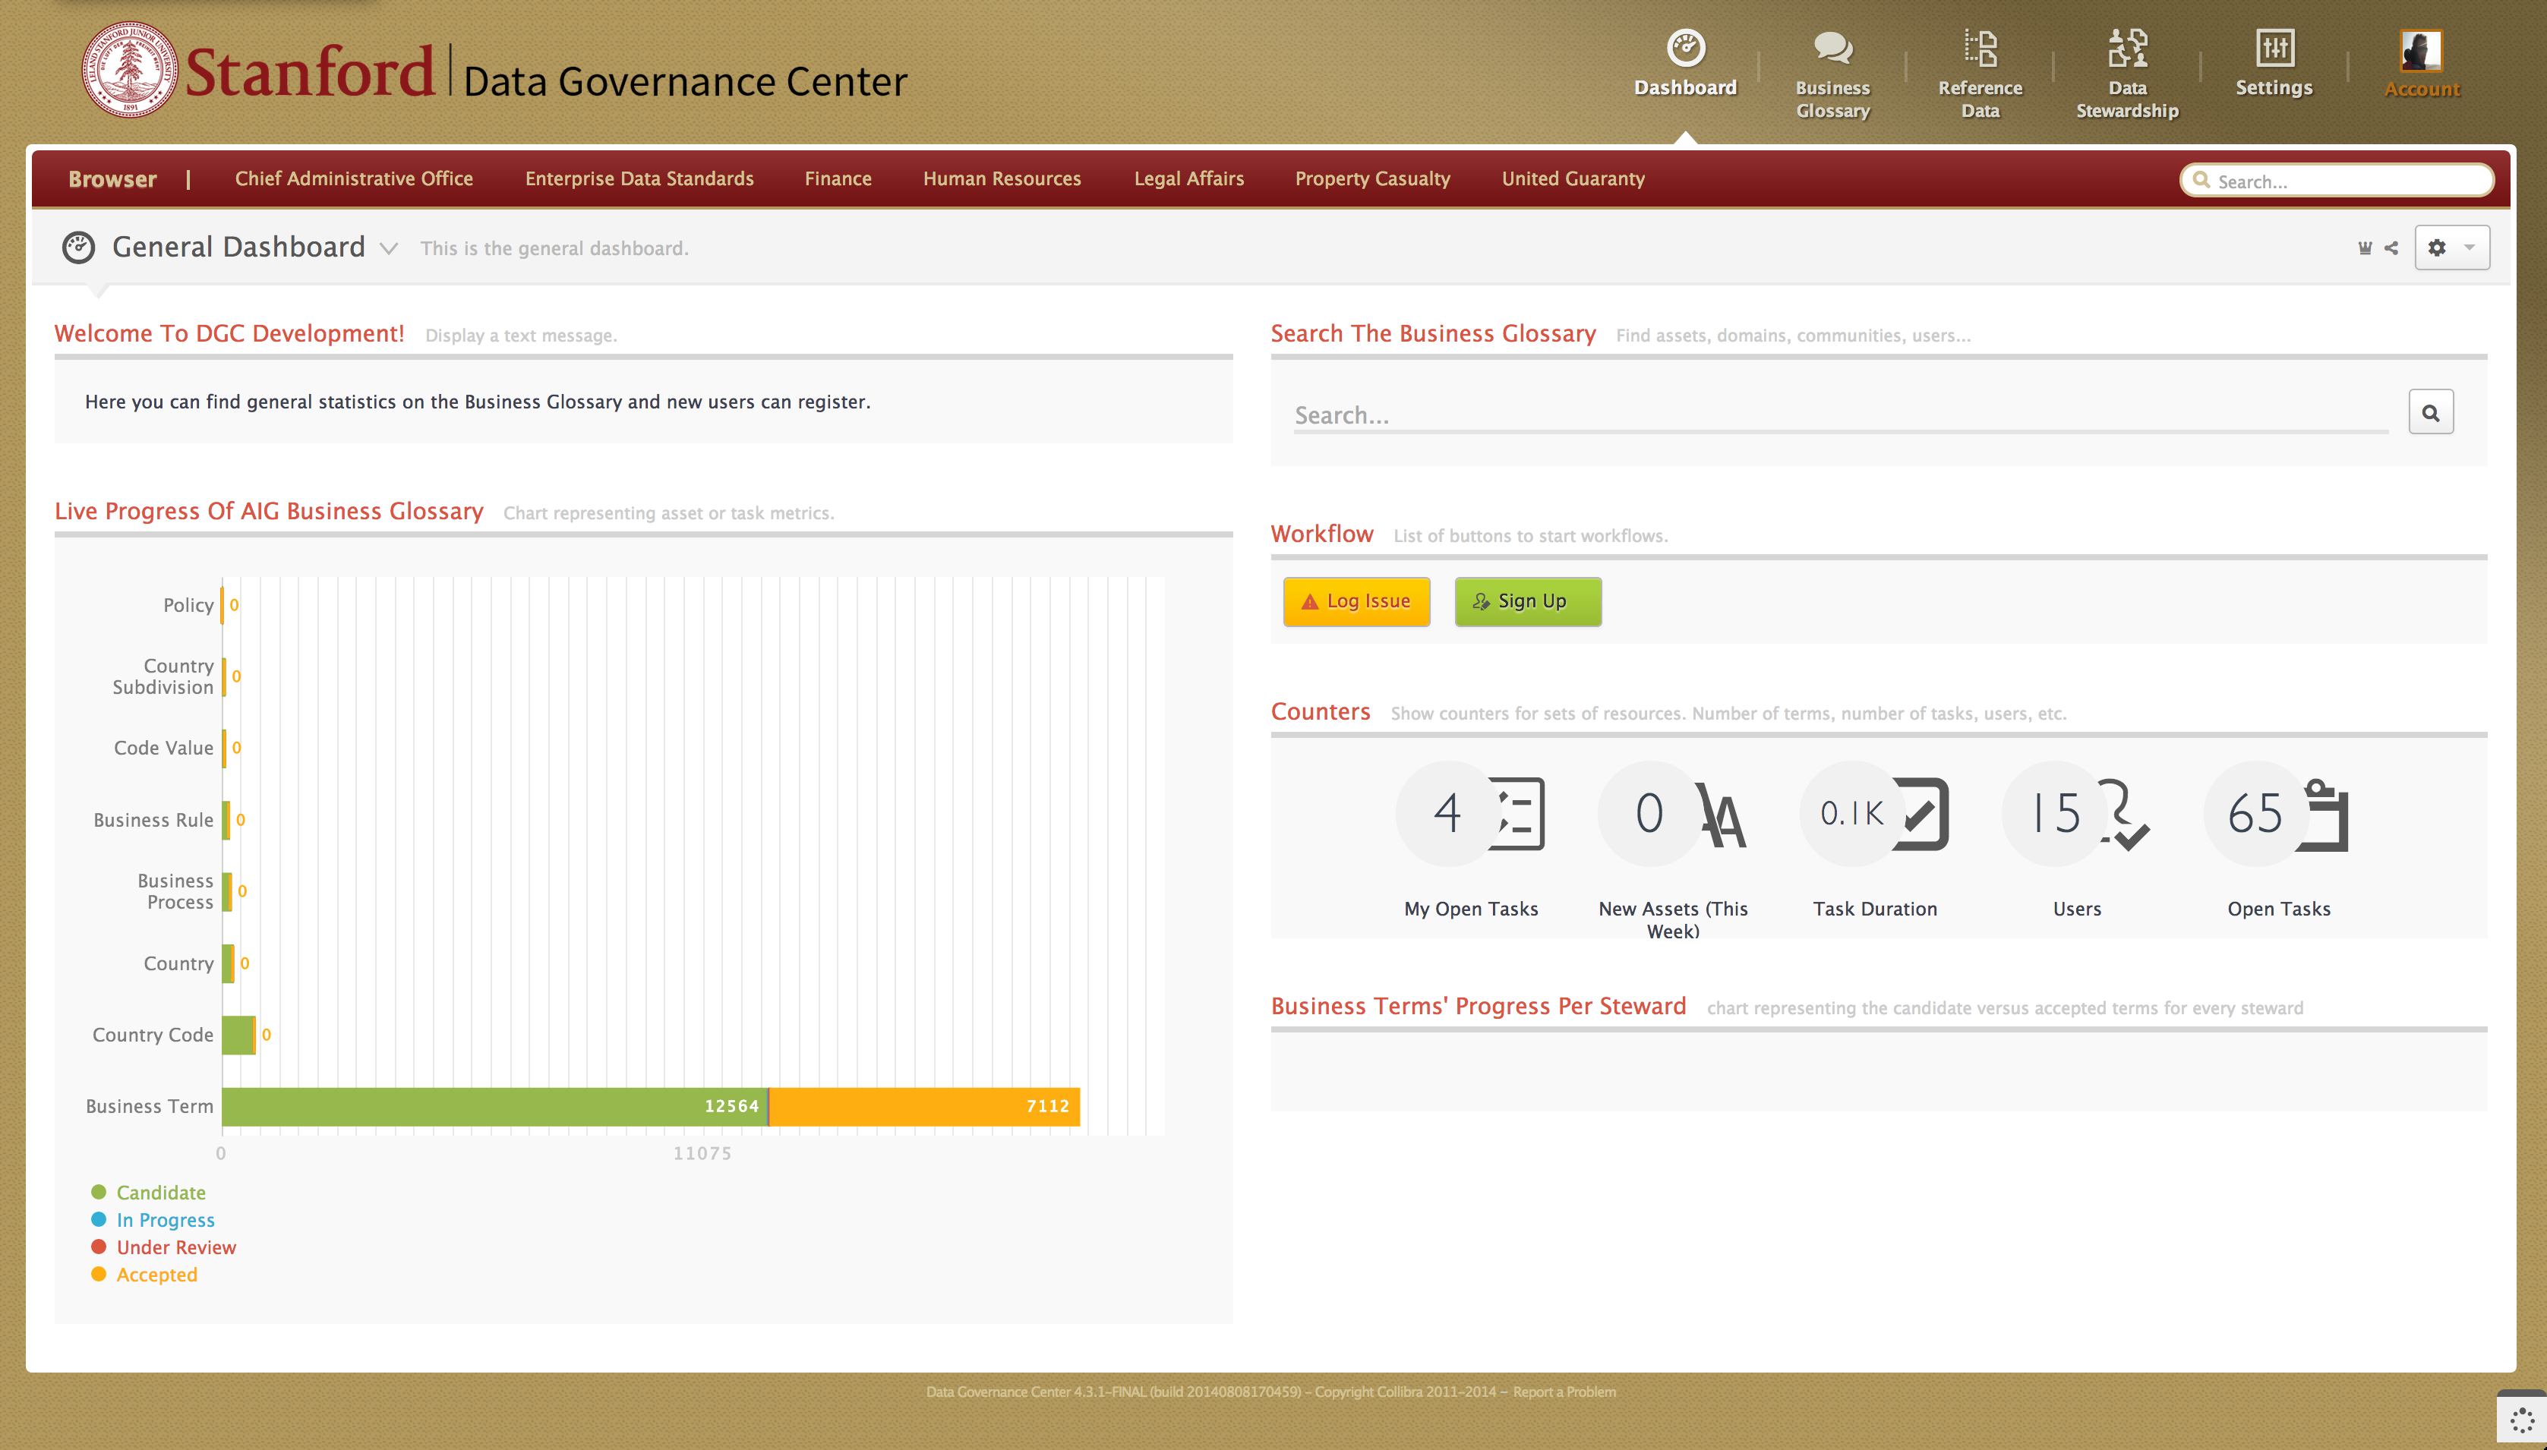Open the Data Stewardship icon
The image size is (2547, 1450).
[x=2128, y=48]
